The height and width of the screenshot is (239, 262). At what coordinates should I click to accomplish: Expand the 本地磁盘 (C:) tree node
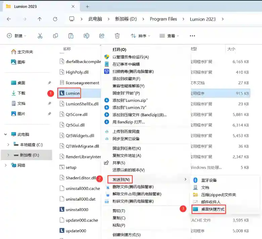tap(8, 145)
